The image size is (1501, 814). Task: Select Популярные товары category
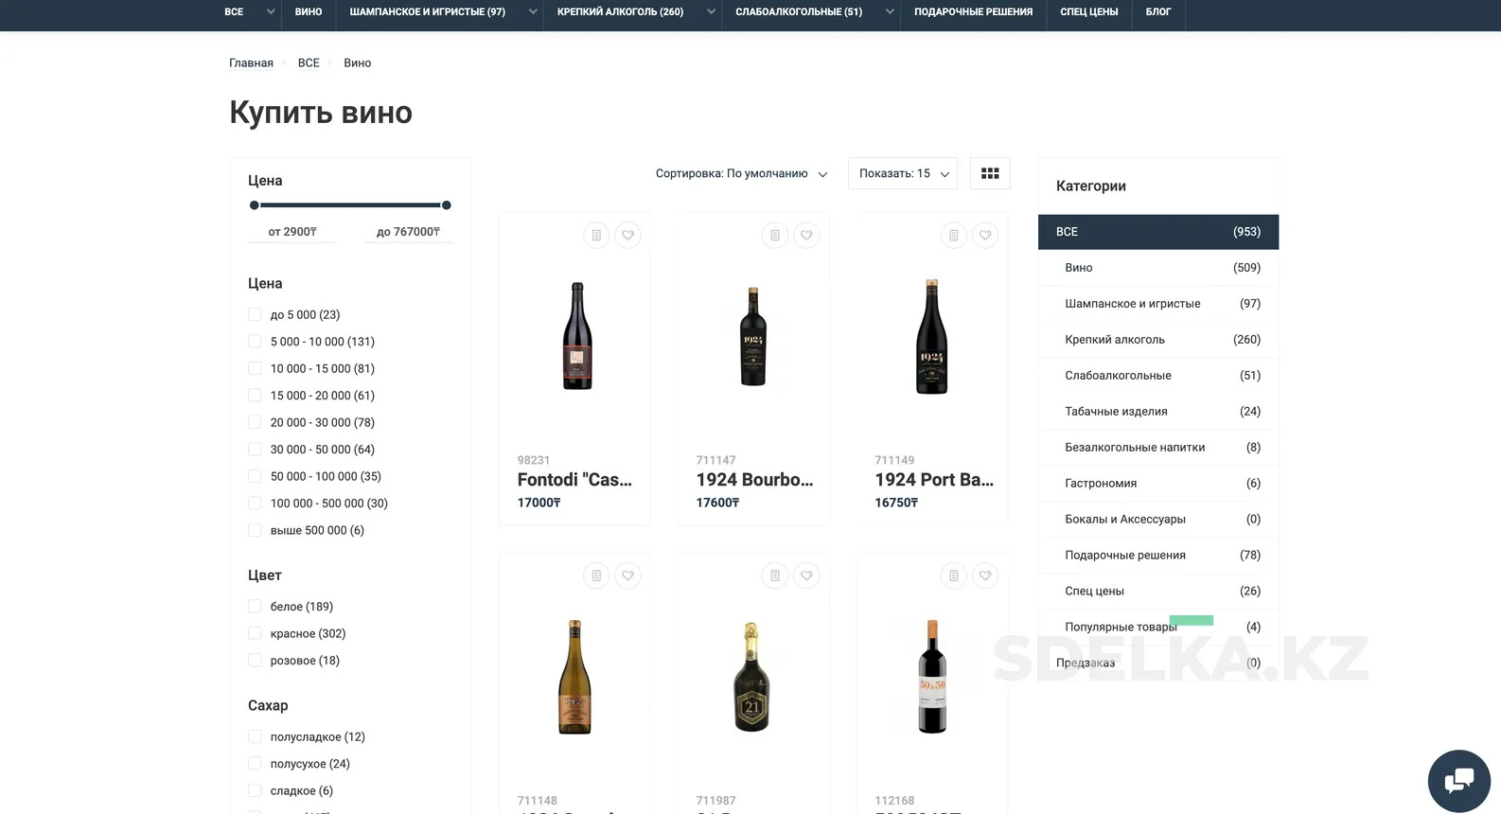pos(1158,628)
